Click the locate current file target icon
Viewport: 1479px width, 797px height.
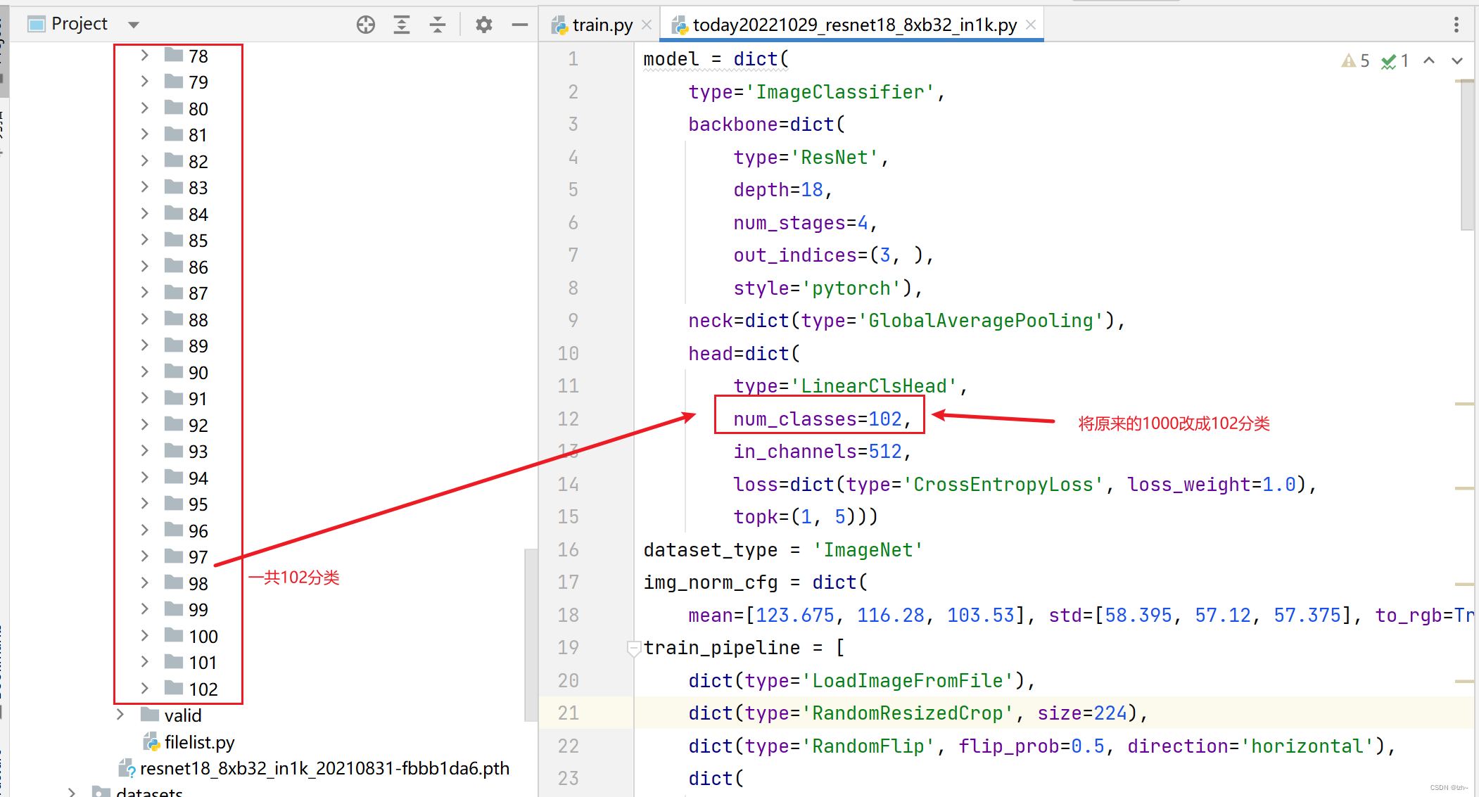pyautogui.click(x=366, y=25)
